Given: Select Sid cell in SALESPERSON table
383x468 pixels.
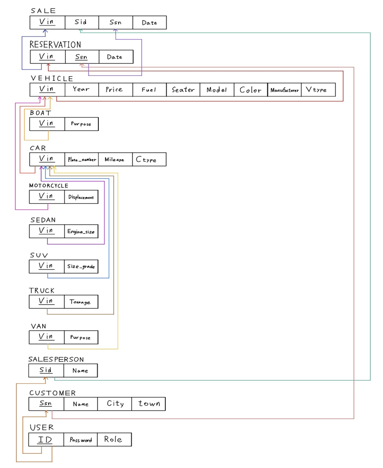Looking at the screenshot, I should point(46,370).
